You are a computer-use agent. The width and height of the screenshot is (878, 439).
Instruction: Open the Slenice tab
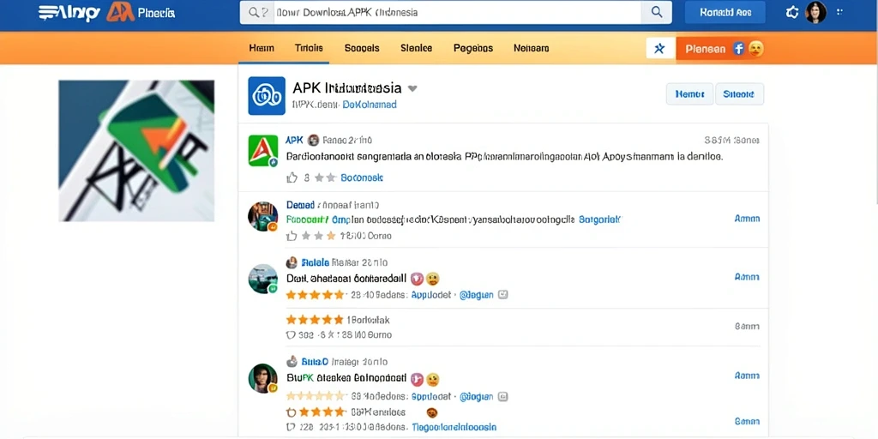[x=417, y=48]
